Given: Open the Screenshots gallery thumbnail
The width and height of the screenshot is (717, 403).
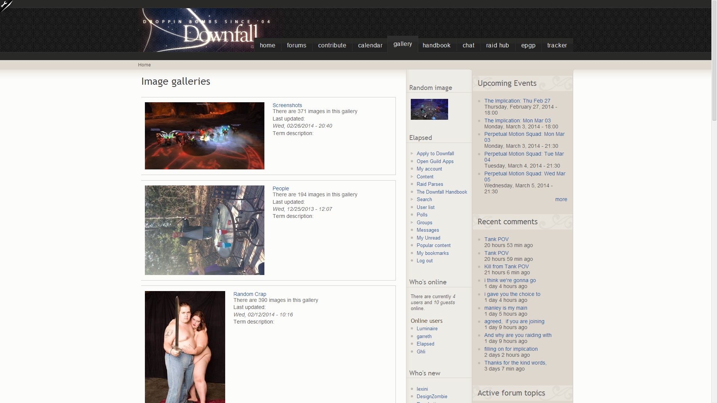Looking at the screenshot, I should point(204,136).
